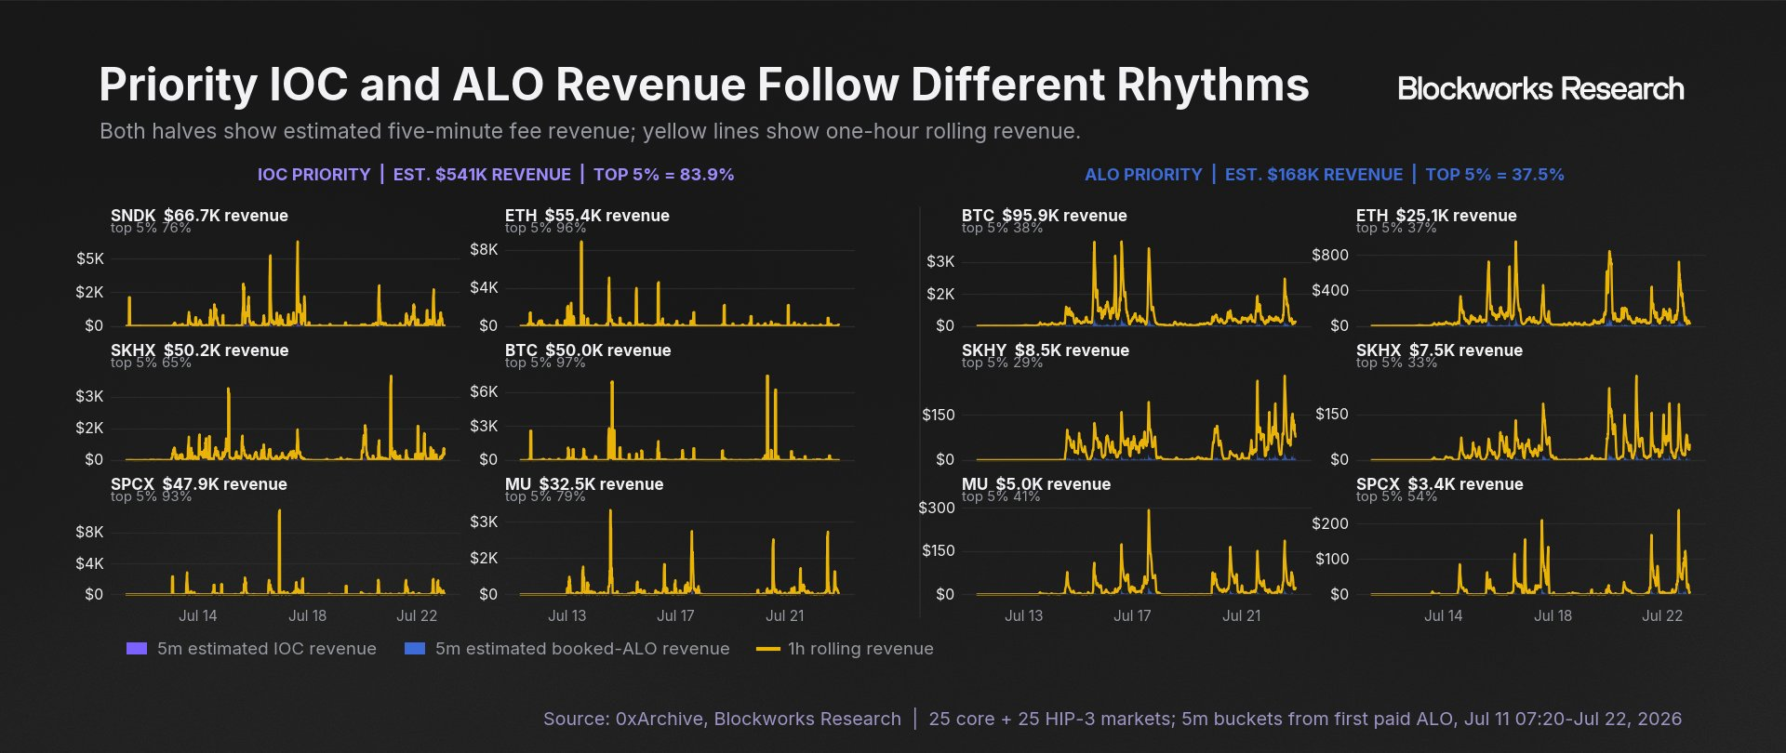
Task: Click the '$800' axis label on ALO ETH chart
Action: click(x=1329, y=255)
